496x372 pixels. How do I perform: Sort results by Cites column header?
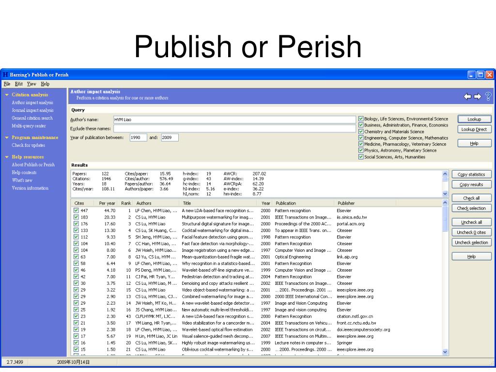81,203
